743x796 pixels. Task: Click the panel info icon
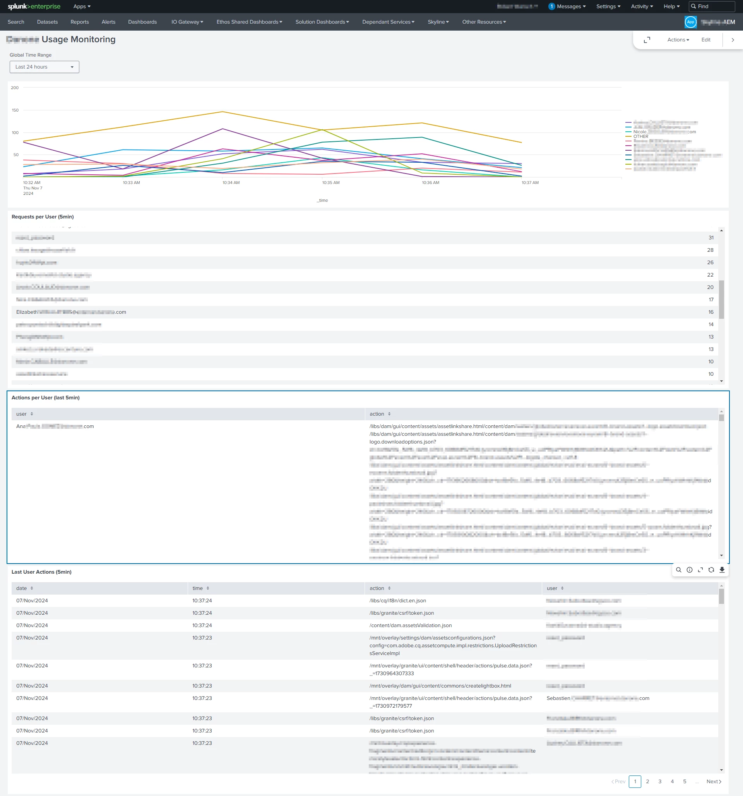pyautogui.click(x=689, y=570)
